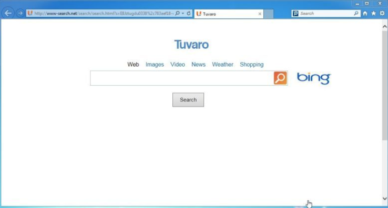Click the gray Search button
The image size is (388, 208).
click(x=188, y=100)
